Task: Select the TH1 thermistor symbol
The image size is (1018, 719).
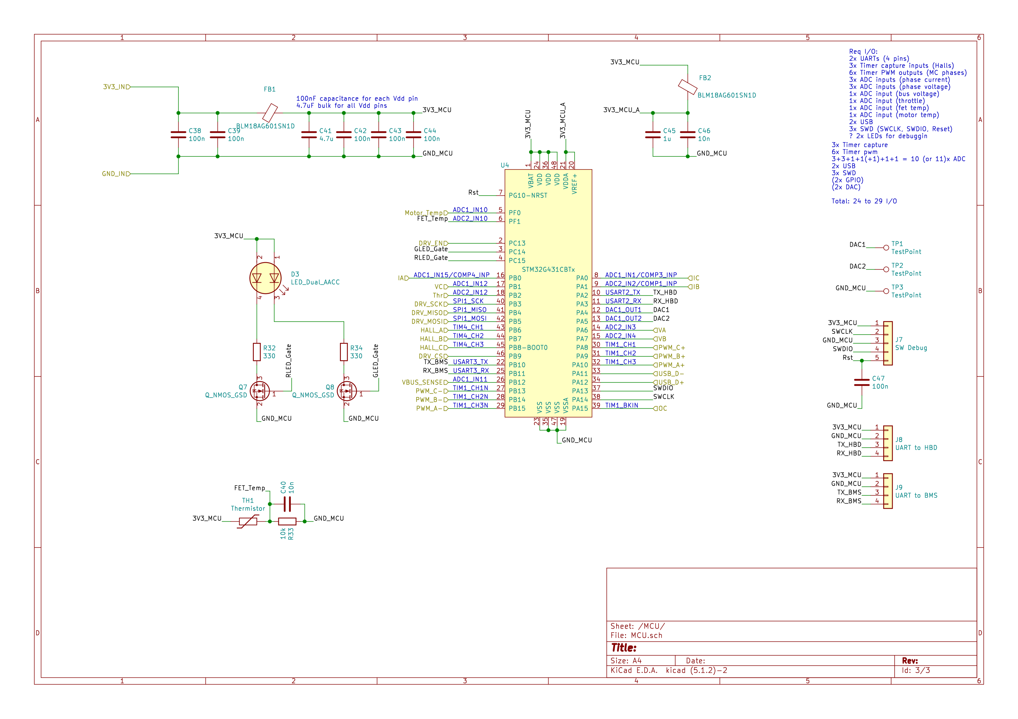Action: tap(248, 521)
